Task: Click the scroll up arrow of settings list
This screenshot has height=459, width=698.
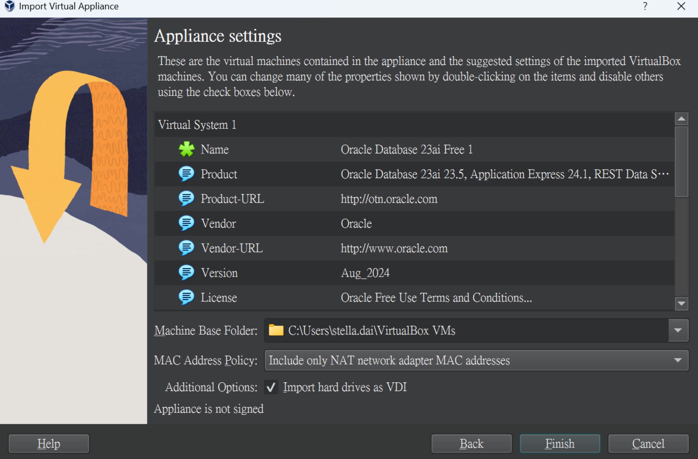Action: [682, 119]
